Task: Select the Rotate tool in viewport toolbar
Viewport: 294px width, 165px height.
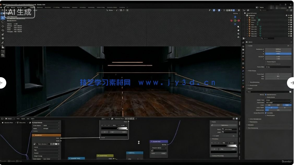Action: [3, 30]
